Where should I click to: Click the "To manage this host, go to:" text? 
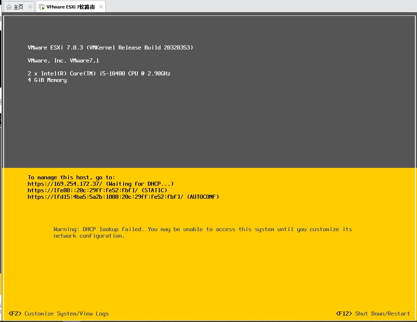pyautogui.click(x=71, y=178)
